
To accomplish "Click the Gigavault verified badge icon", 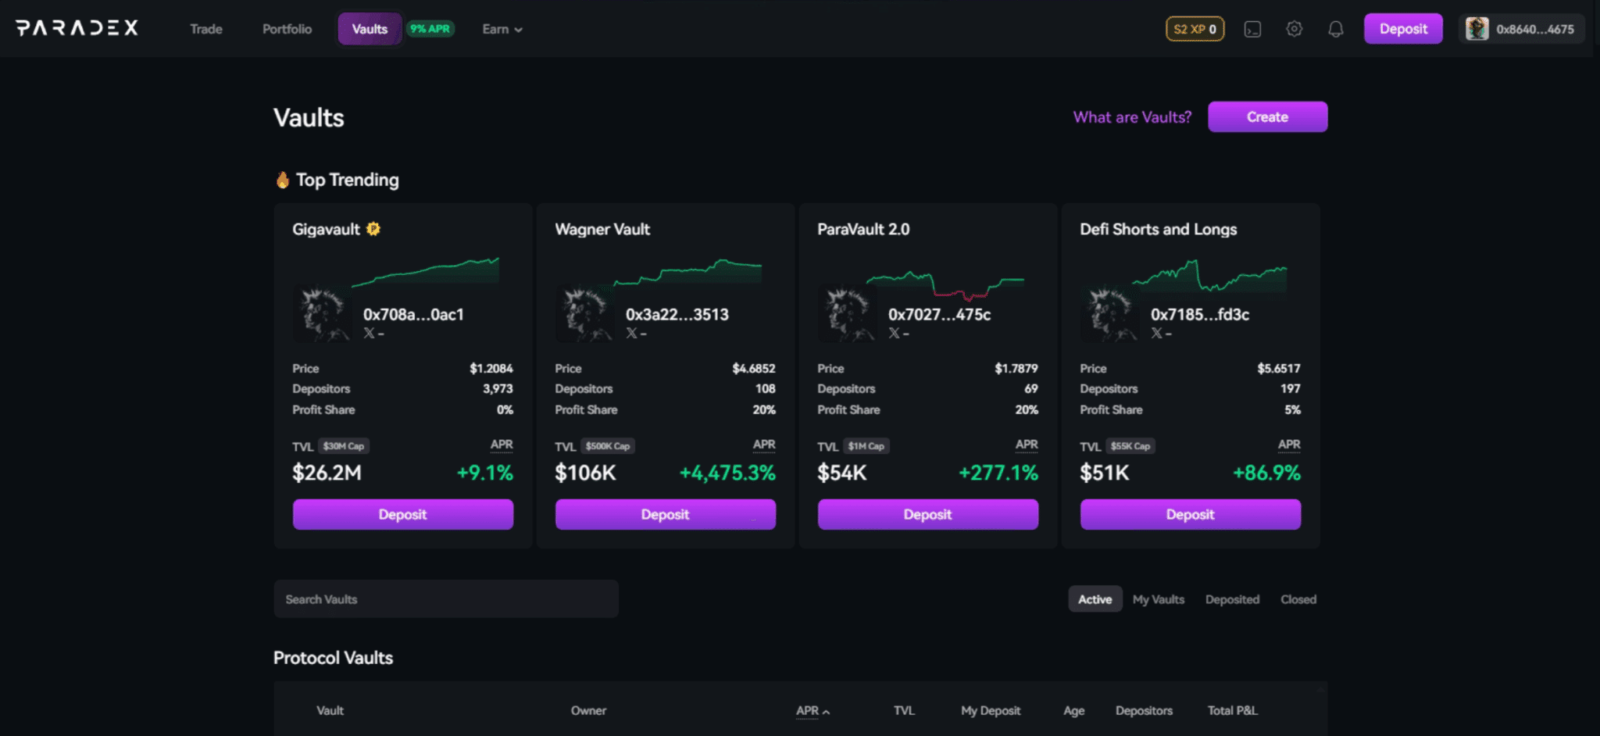I will point(373,229).
